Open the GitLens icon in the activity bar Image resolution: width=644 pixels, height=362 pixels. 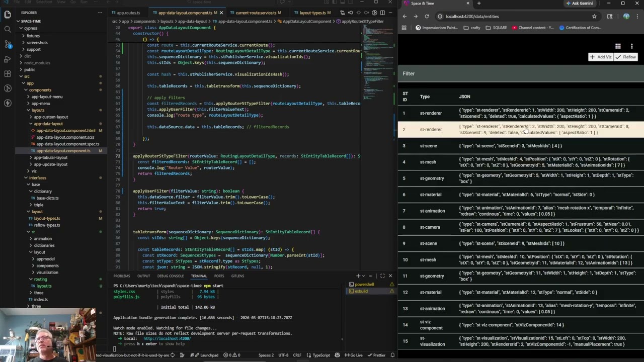point(8,88)
